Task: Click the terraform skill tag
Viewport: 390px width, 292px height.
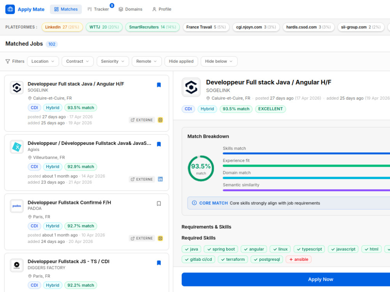Action: click(x=233, y=259)
